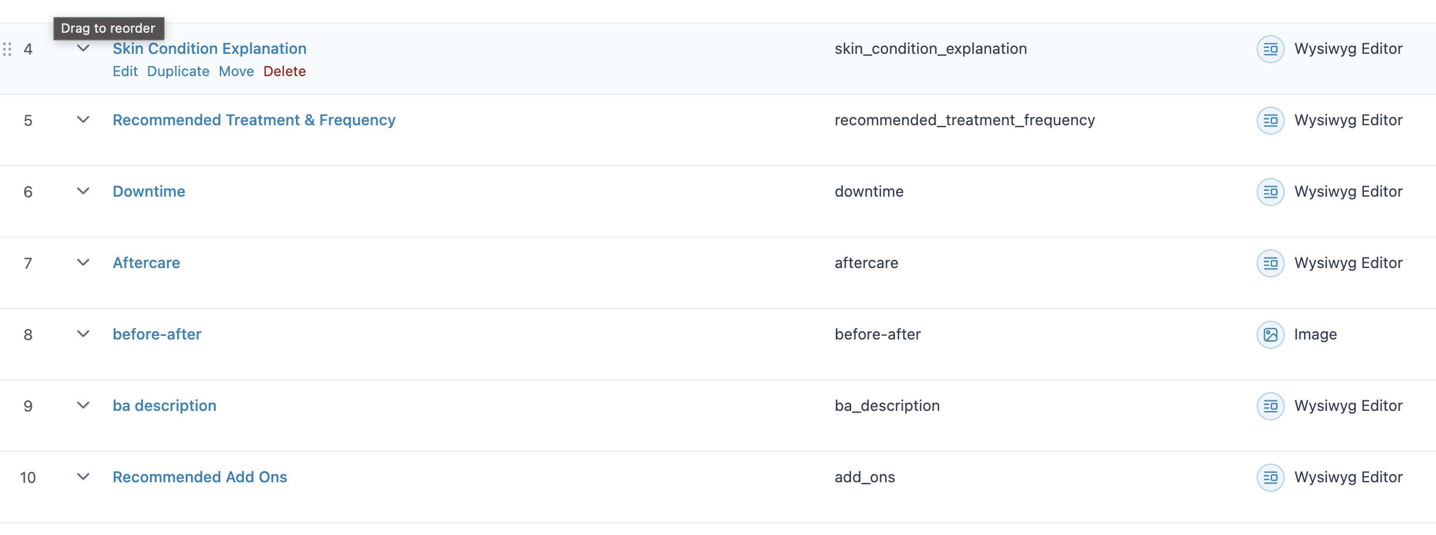
Task: Click the Wysiwyg icon in Downtime row
Action: (1270, 192)
